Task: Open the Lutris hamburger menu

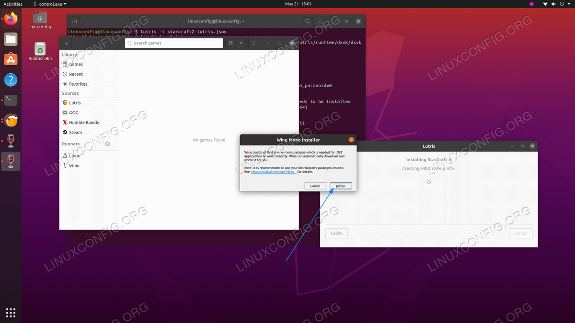Action: point(253,43)
